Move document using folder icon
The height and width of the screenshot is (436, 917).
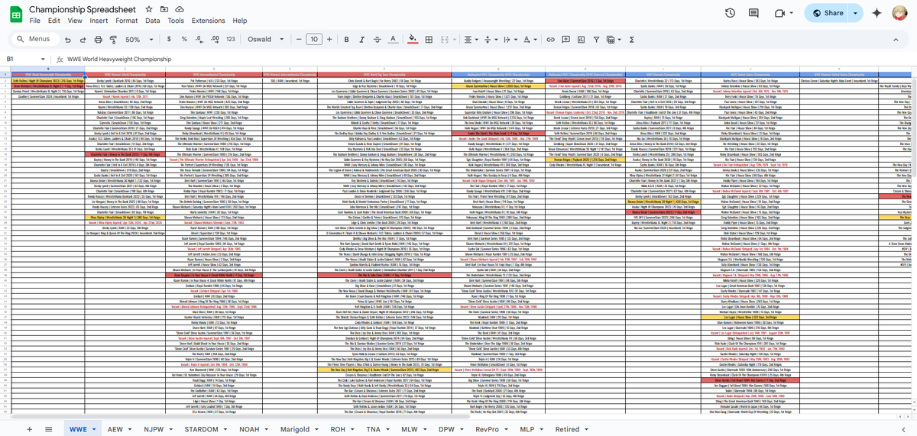pyautogui.click(x=164, y=9)
